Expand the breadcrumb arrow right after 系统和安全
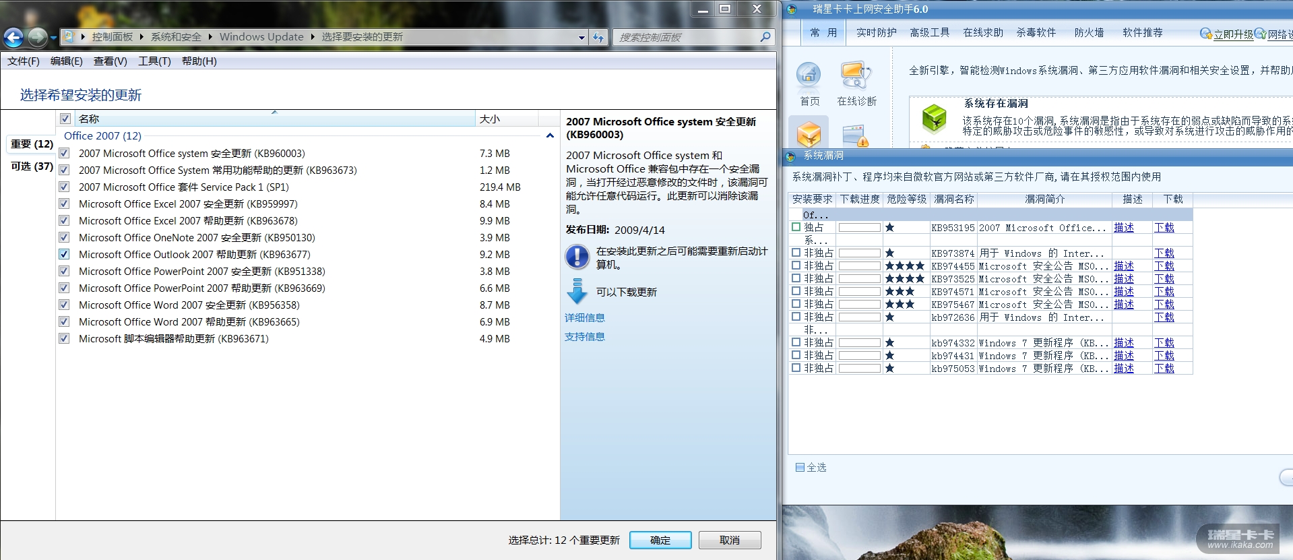 [210, 37]
